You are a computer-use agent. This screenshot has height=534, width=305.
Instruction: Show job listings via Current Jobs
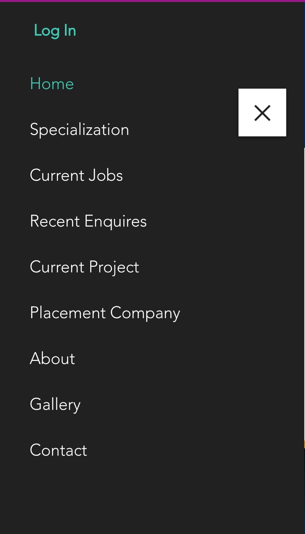76,175
